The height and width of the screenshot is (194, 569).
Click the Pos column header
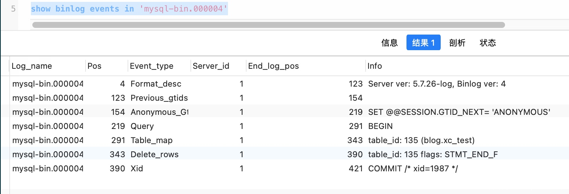coord(94,66)
